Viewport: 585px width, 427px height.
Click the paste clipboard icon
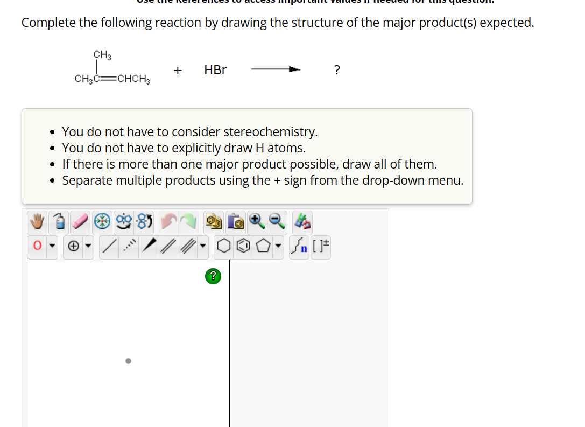pos(235,222)
